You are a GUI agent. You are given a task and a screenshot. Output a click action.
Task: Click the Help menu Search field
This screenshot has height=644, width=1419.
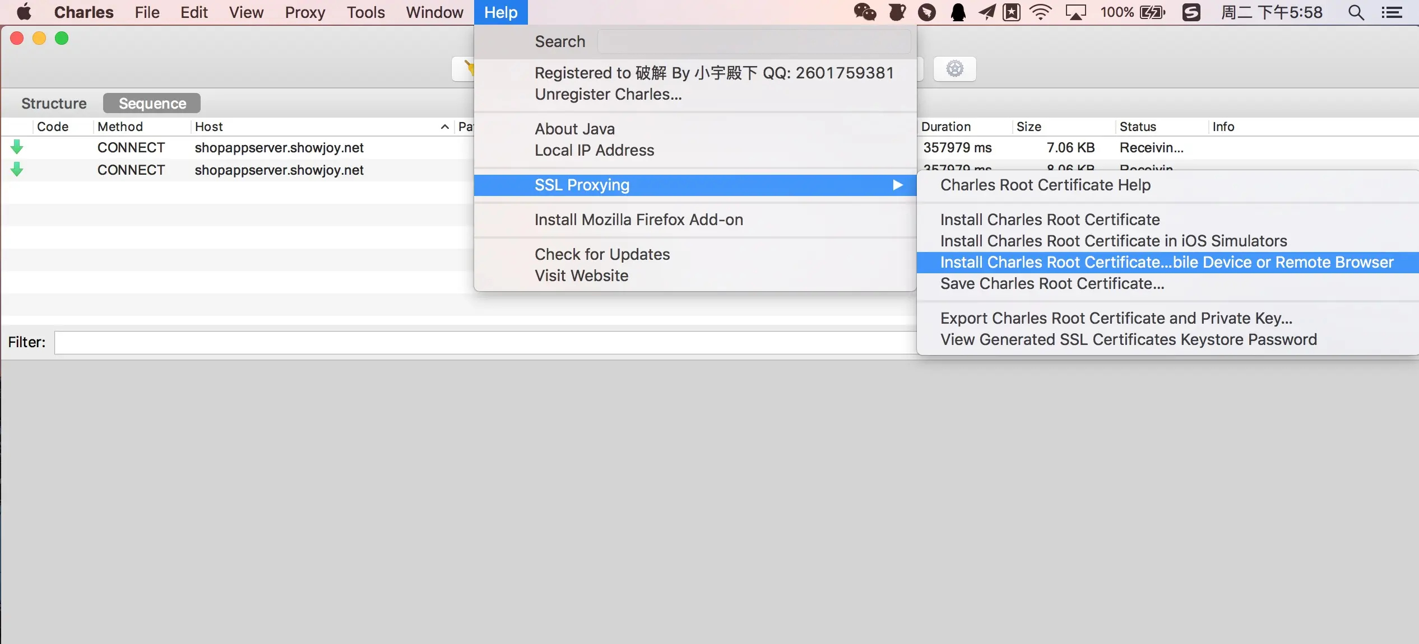753,41
